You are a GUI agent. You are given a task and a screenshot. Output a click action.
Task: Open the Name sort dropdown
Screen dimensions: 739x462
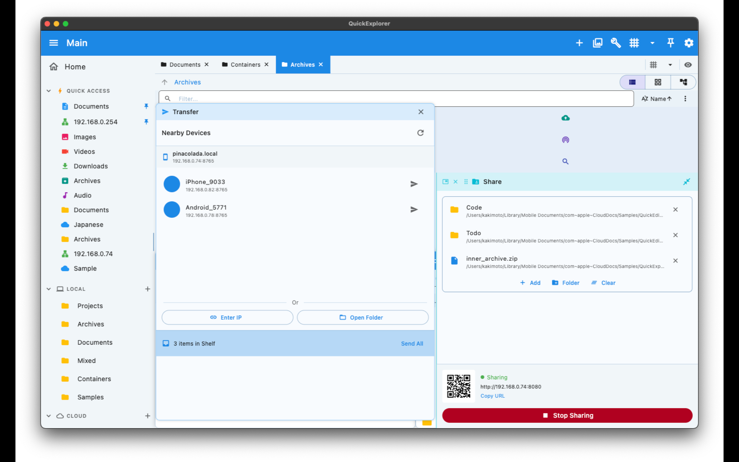656,99
